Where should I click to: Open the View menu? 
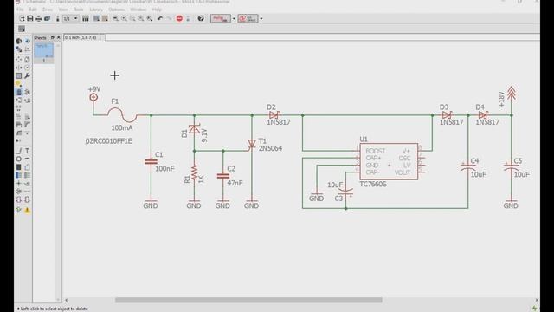[63, 10]
